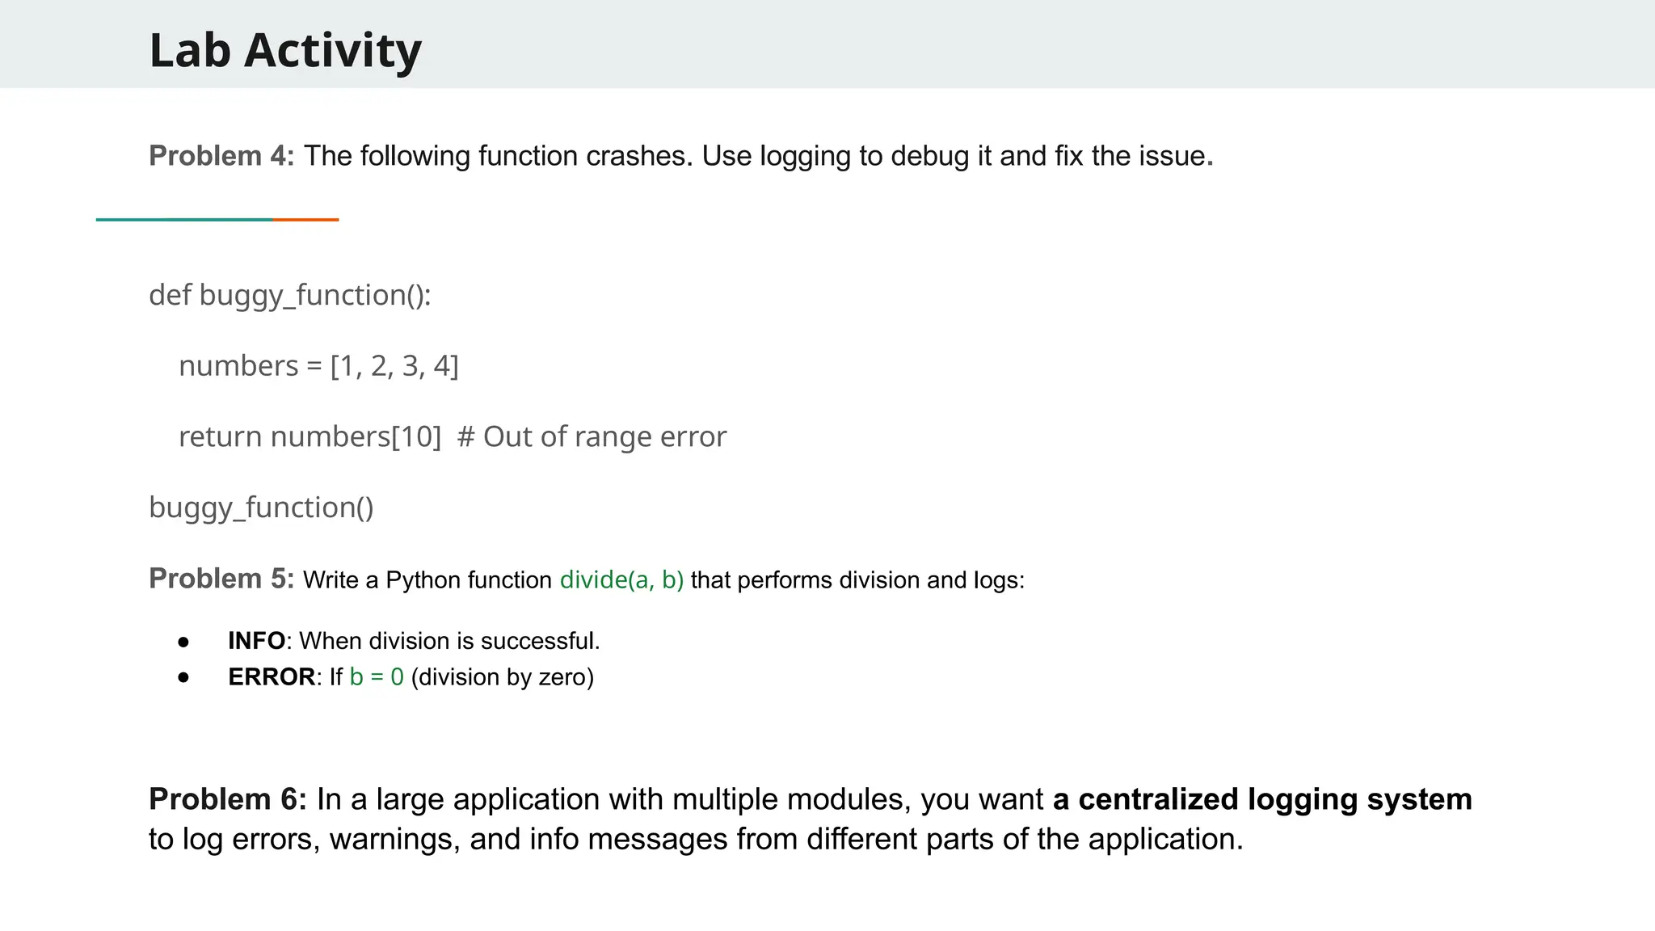This screenshot has width=1655, height=931.
Task: Click the green 'divide(a, b)' text
Action: [621, 580]
